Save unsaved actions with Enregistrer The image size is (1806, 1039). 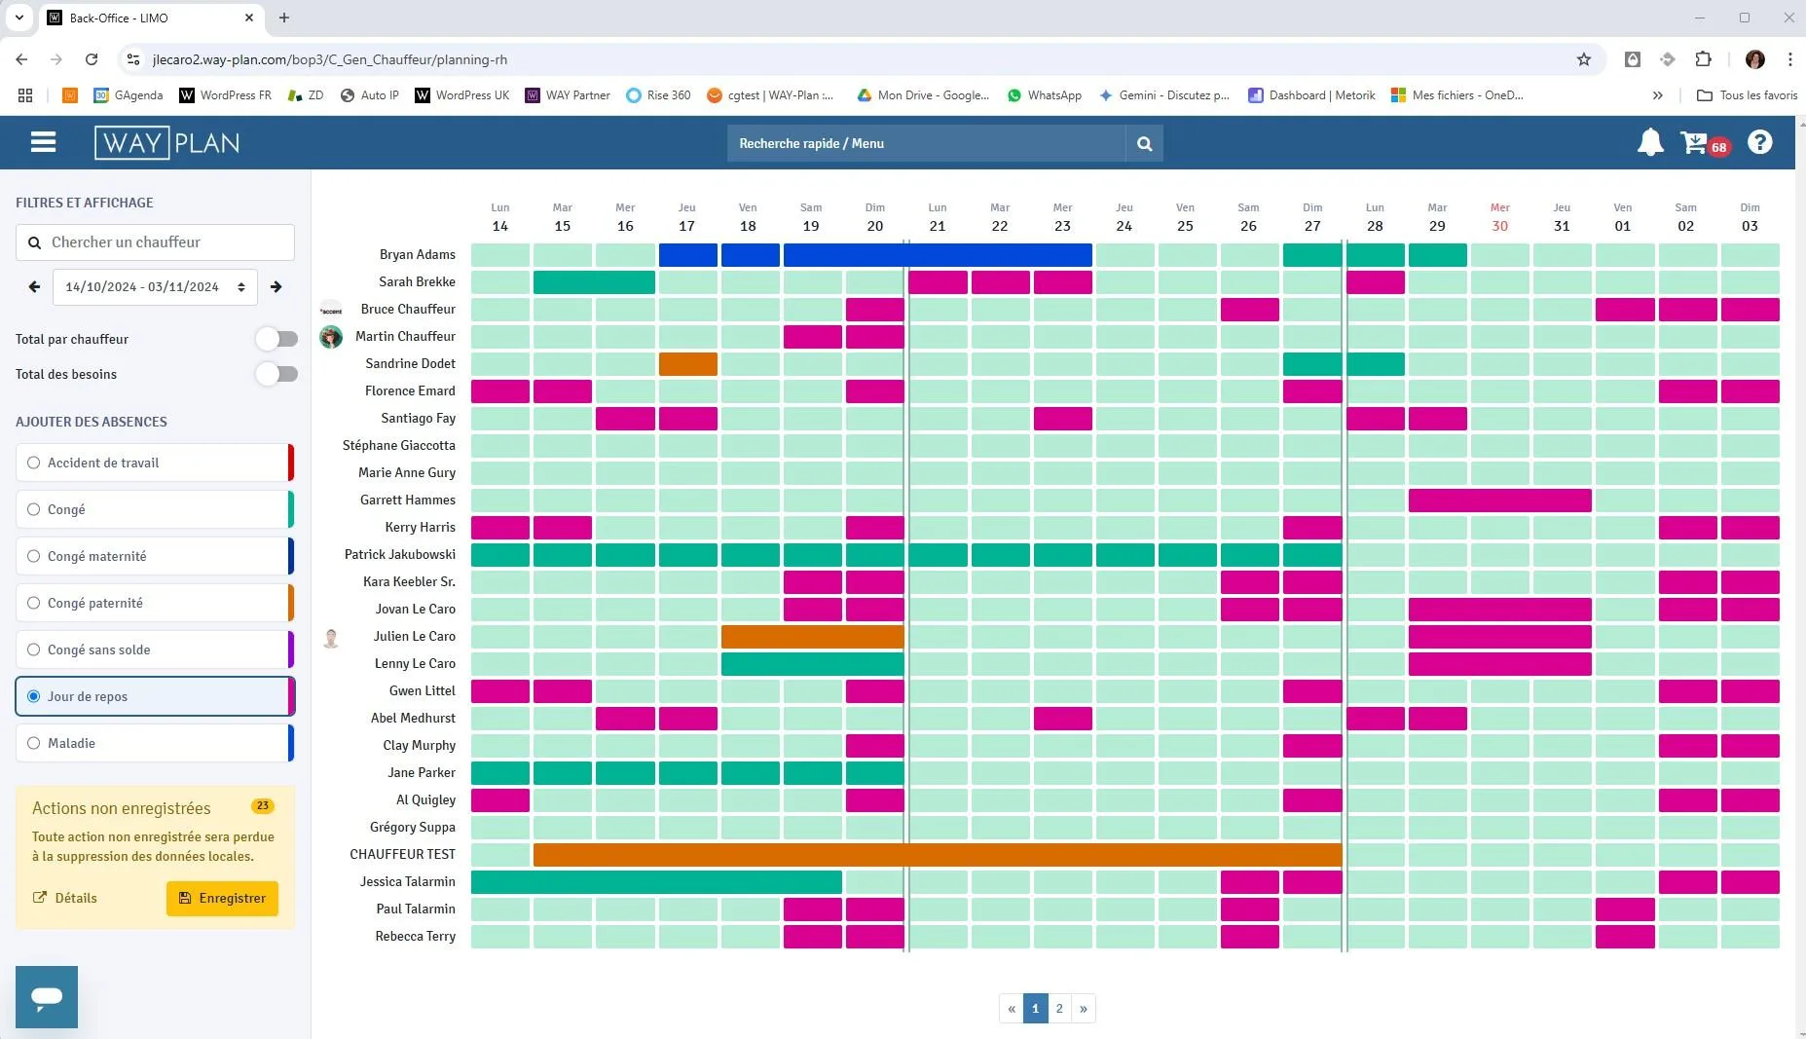[x=223, y=898]
